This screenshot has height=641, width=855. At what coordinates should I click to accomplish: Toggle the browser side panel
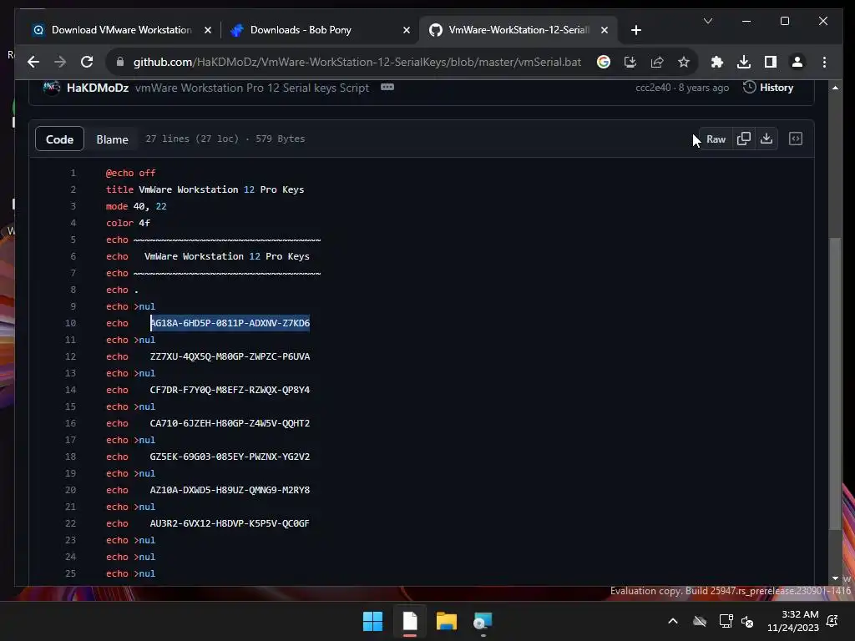click(771, 62)
